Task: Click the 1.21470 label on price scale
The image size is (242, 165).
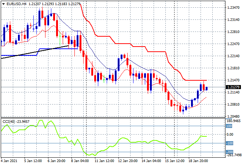Action: [233, 80]
